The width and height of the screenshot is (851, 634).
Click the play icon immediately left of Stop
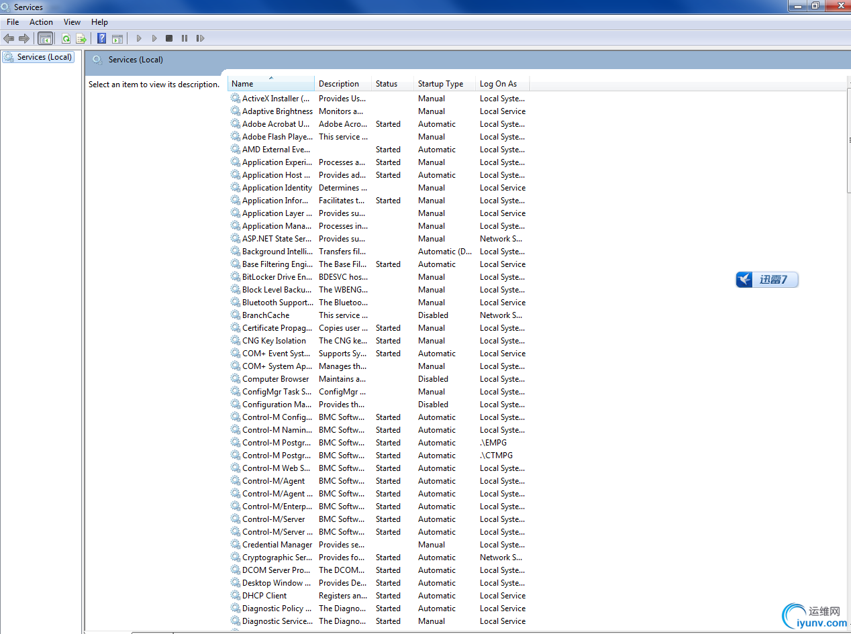tap(154, 38)
